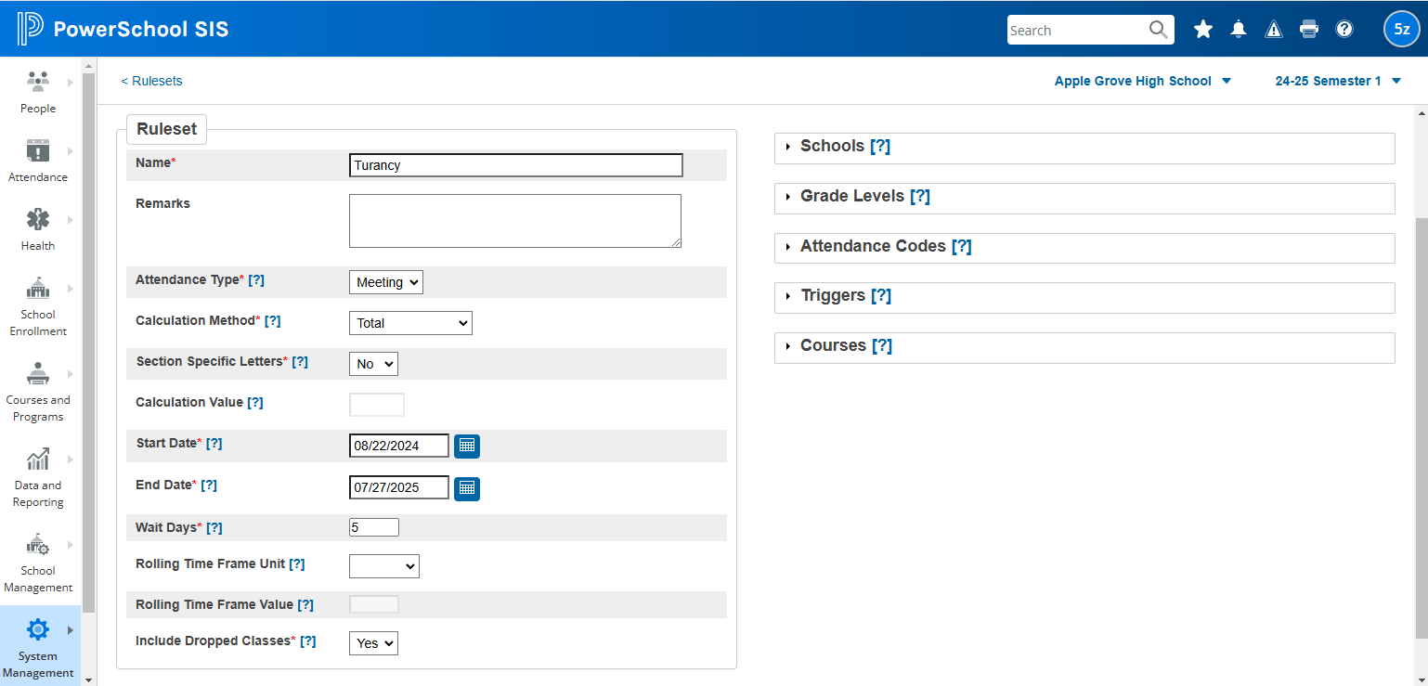This screenshot has height=686, width=1428.
Task: Expand the System Management menu arrow
Action: [71, 630]
